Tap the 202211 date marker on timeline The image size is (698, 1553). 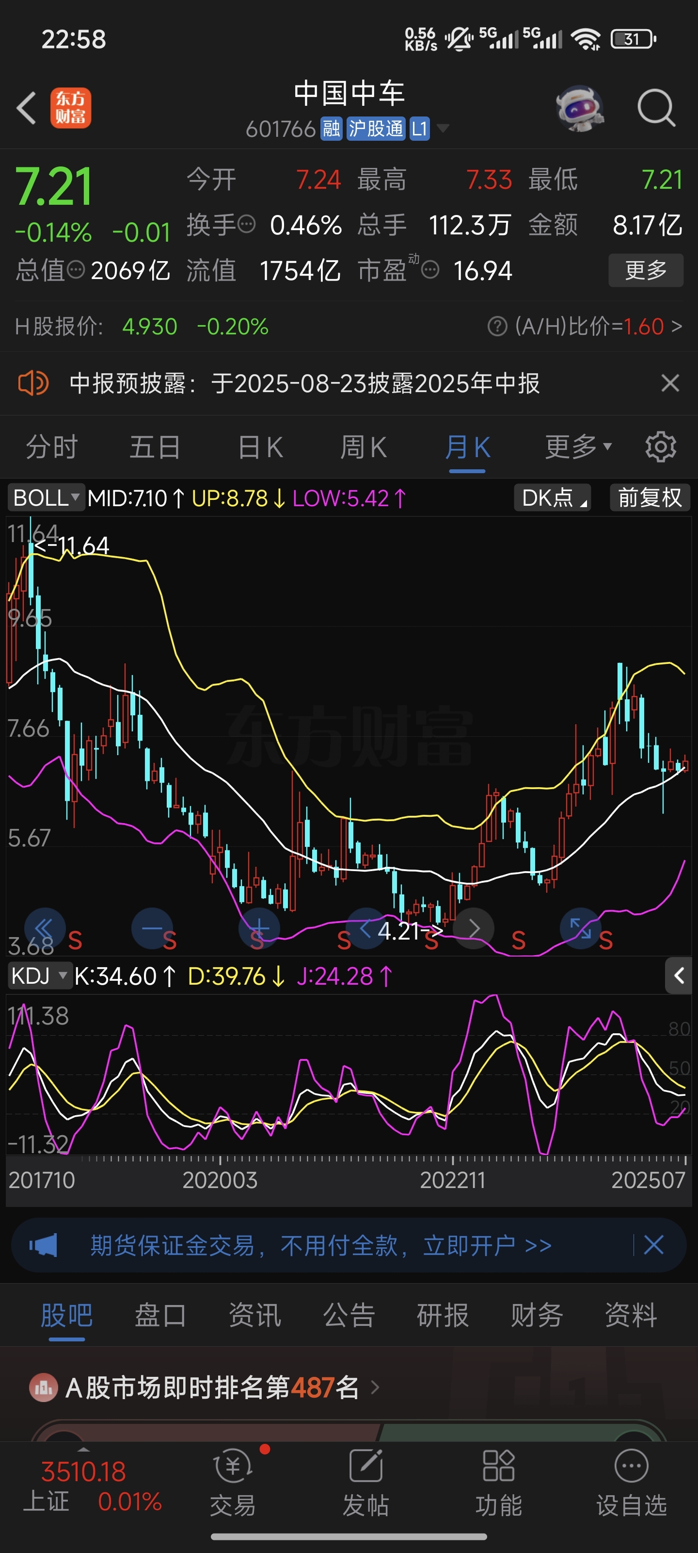point(452,1179)
